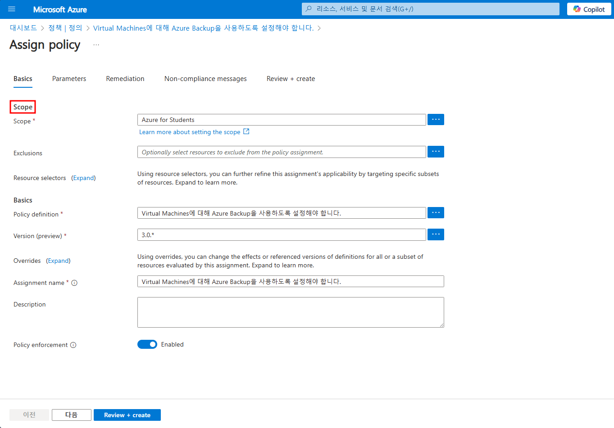Viewport: 614px width, 428px height.
Task: Open the scope picker ellipsis button
Action: pyautogui.click(x=436, y=120)
